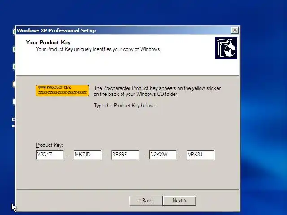Image resolution: width=287 pixels, height=215 pixels.
Task: Select fourth product key field D2KXW
Action: point(163,155)
